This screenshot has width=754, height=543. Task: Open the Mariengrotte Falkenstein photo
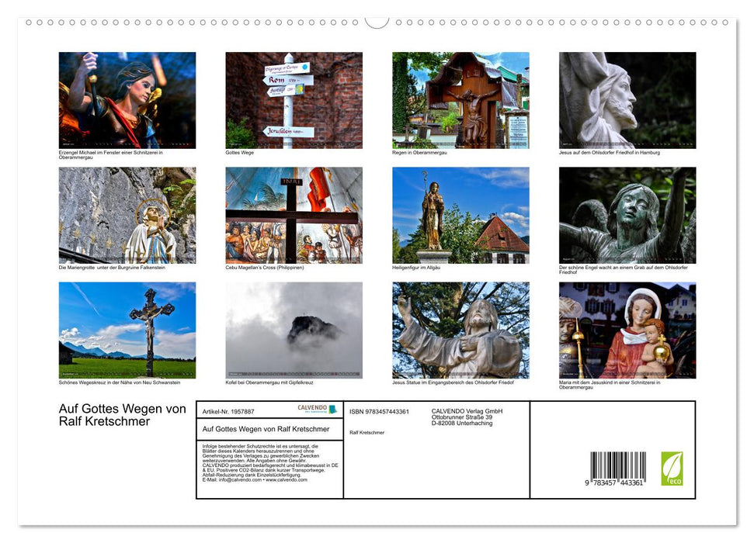click(x=127, y=215)
